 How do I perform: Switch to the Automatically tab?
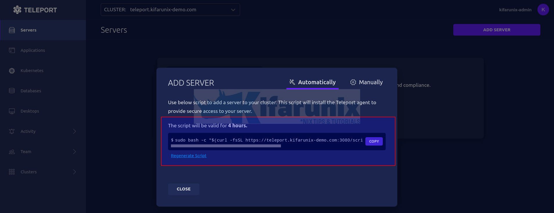pyautogui.click(x=313, y=82)
